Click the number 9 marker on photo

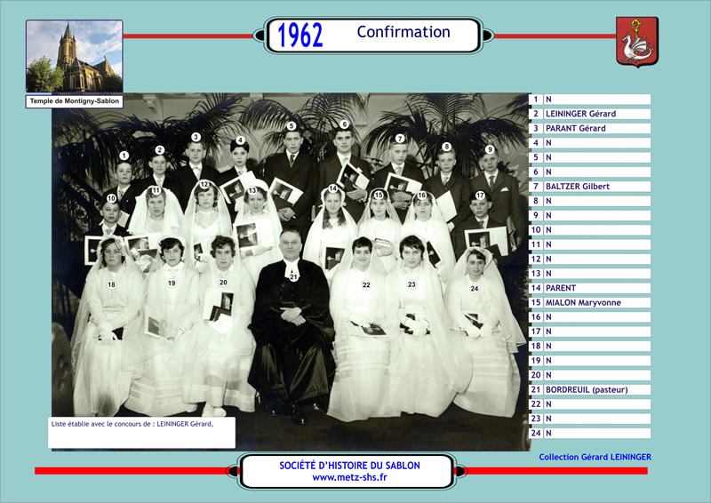[489, 150]
